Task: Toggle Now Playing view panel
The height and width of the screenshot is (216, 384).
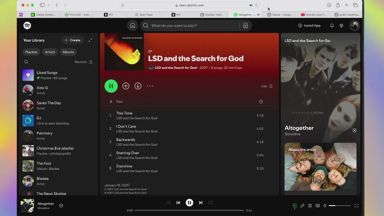Action: [295, 206]
